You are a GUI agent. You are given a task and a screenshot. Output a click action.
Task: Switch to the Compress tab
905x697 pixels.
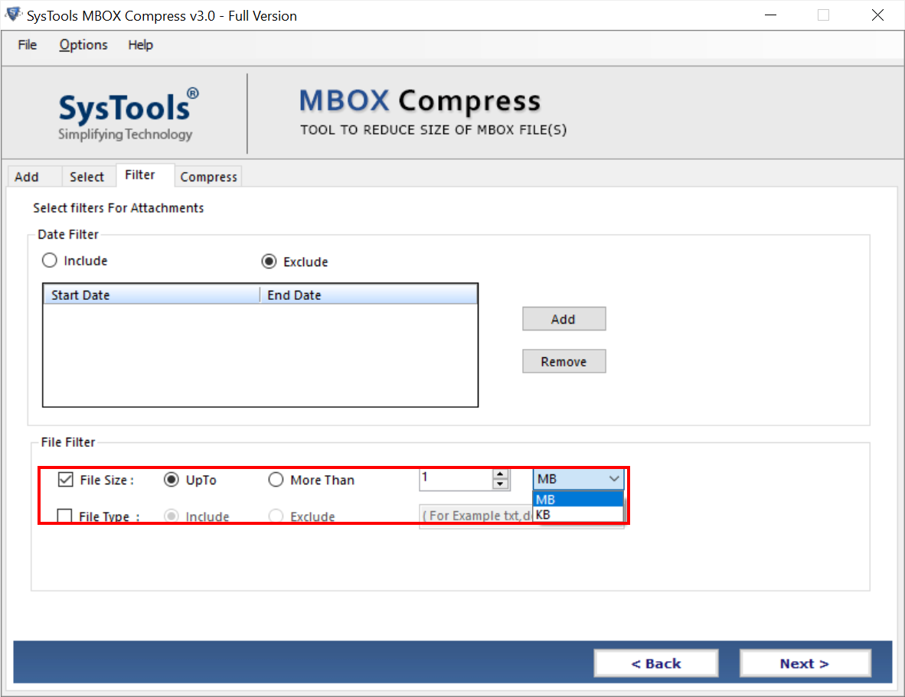click(x=207, y=176)
